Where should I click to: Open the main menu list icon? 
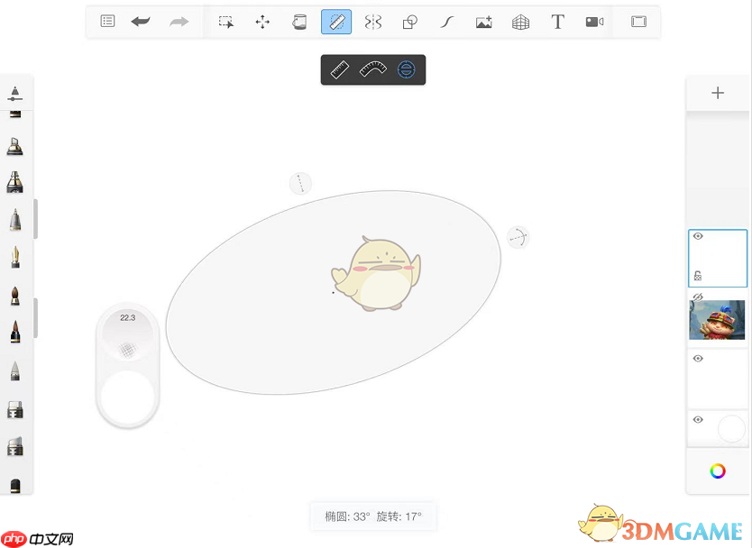(x=107, y=22)
